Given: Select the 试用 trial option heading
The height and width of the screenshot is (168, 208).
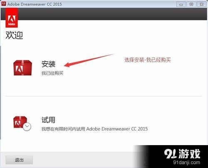Looking at the screenshot, I should tap(48, 120).
